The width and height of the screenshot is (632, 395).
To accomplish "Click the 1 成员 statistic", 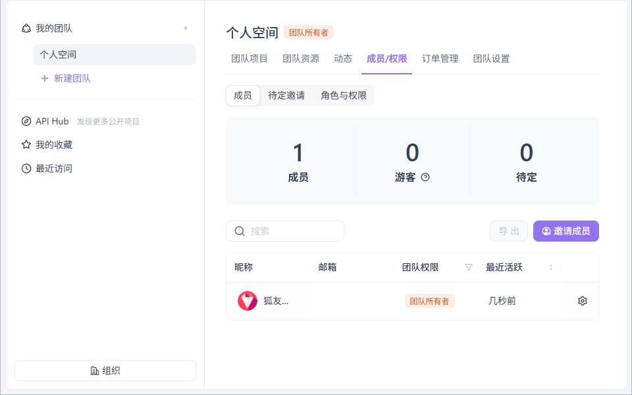I will (298, 162).
